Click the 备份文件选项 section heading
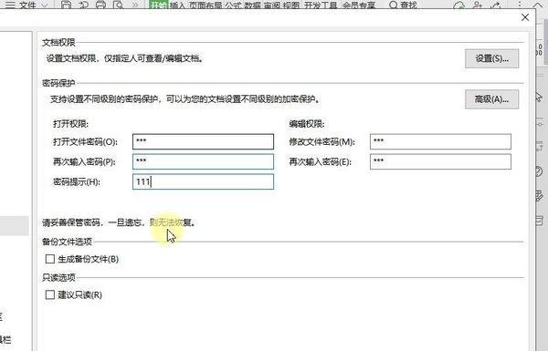This screenshot has height=351, width=548. 67,242
